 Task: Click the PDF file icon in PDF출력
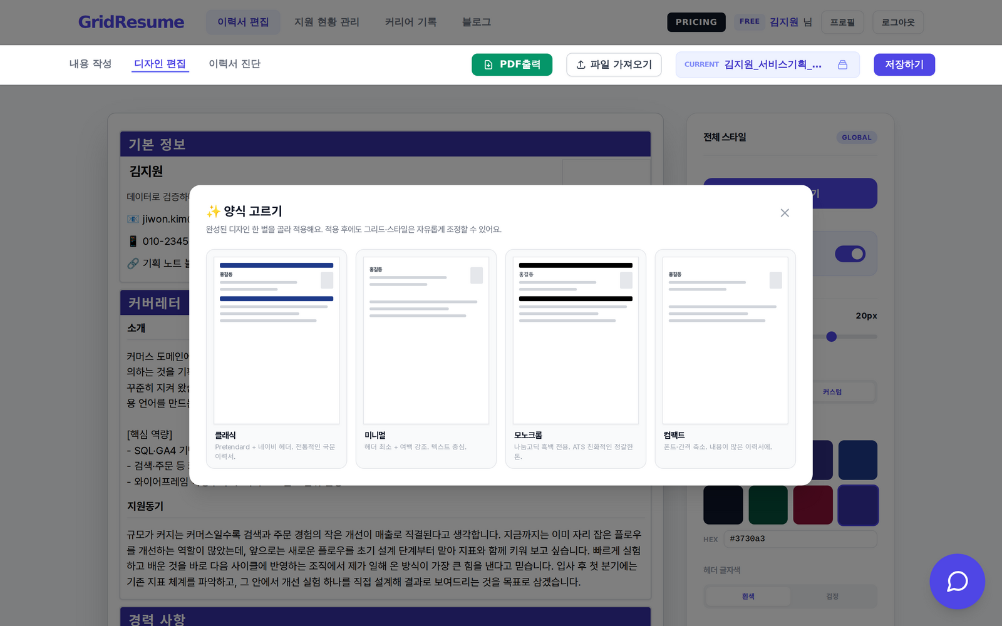(488, 64)
